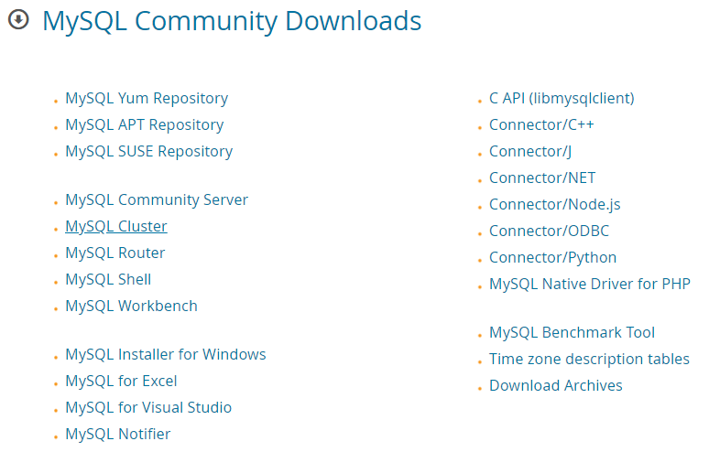Open the MySQL Benchmark Tool link
The image size is (709, 452).
tap(572, 333)
